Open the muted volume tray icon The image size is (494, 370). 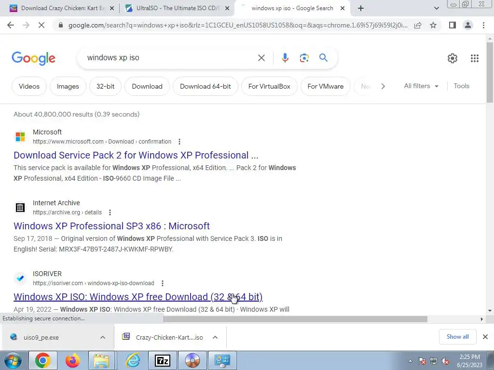pos(445,361)
